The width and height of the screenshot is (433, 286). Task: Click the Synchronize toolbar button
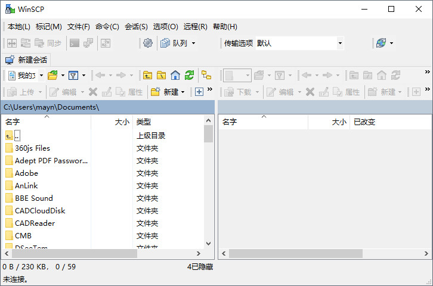(x=48, y=43)
